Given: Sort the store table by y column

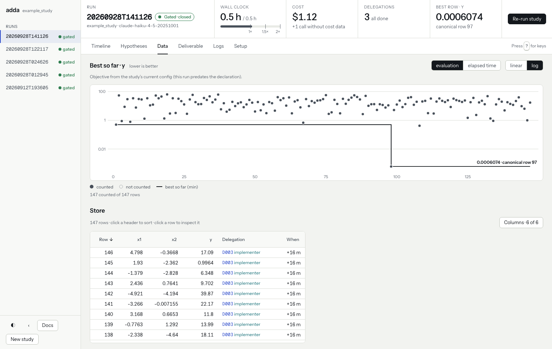Looking at the screenshot, I should pos(211,240).
